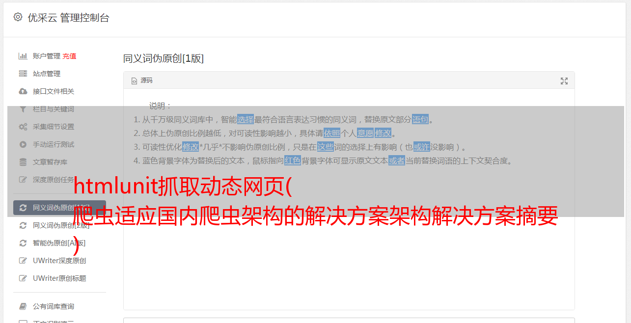
Task: Open 智能伪原创[AI版] menu item
Action: pos(59,243)
